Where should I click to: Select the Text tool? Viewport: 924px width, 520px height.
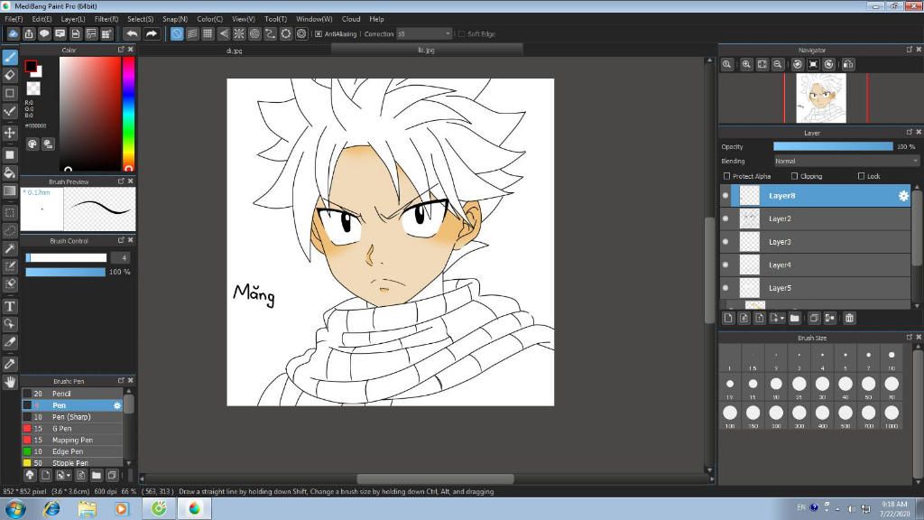click(10, 307)
